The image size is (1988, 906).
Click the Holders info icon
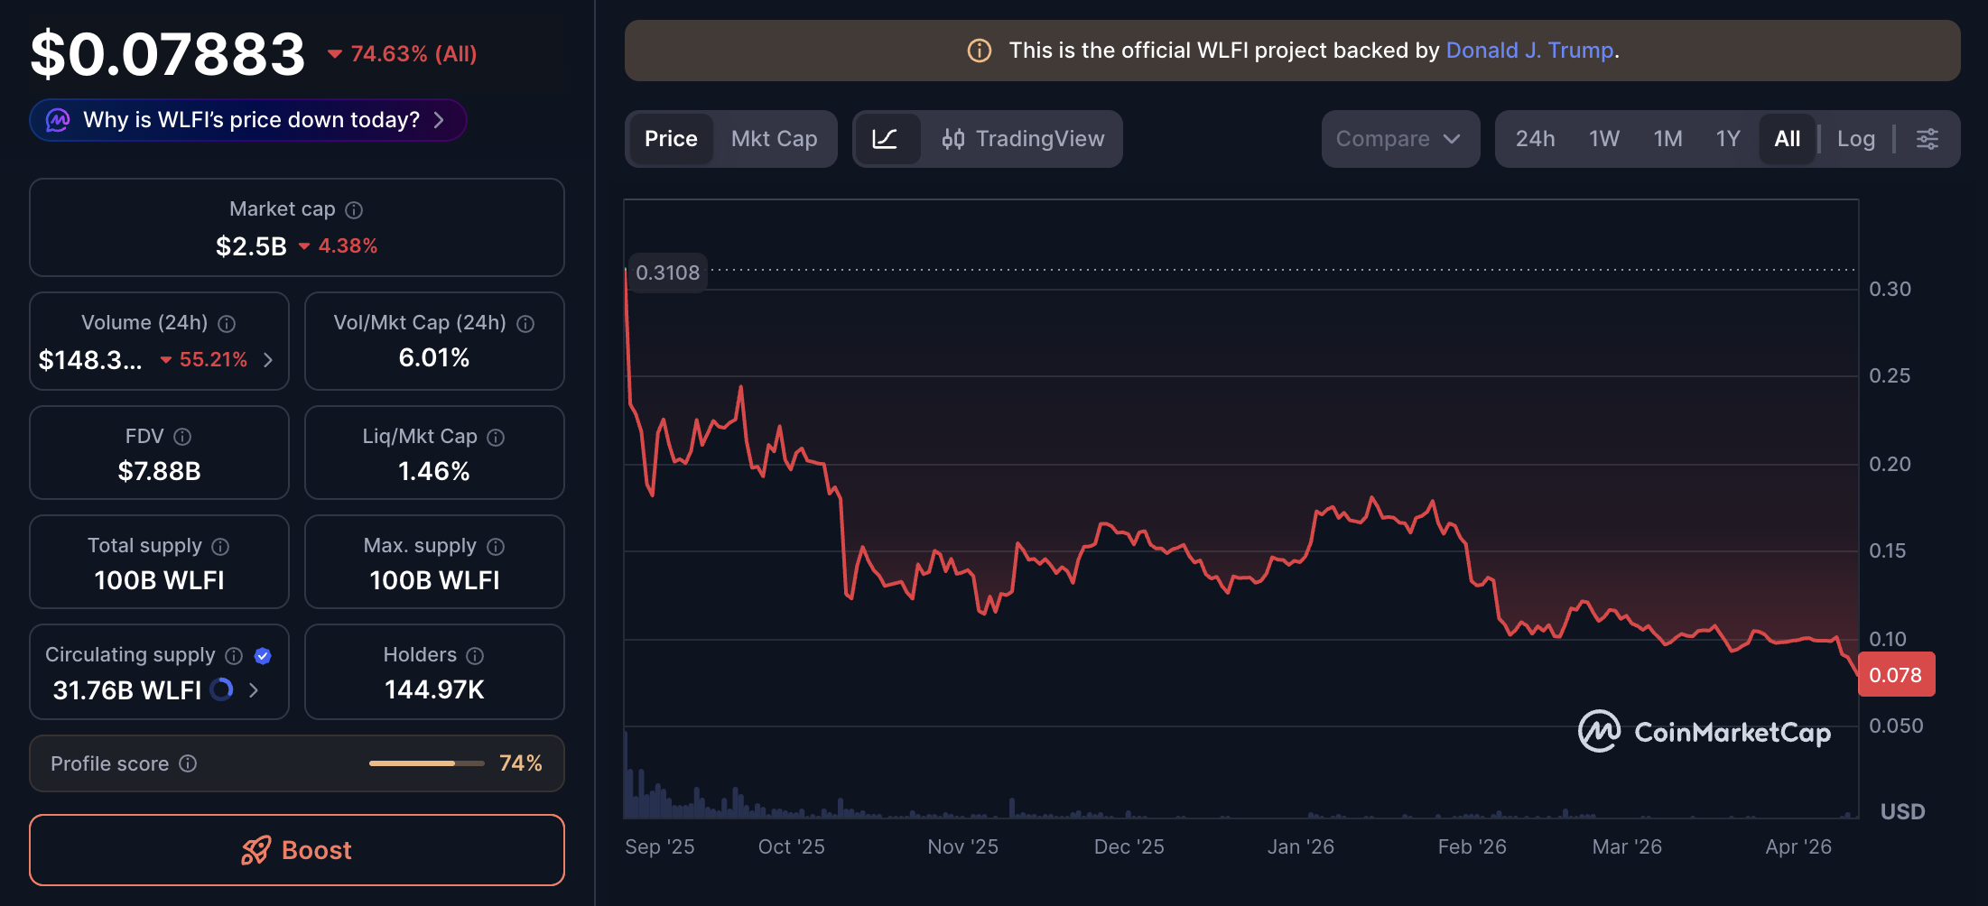point(475,655)
